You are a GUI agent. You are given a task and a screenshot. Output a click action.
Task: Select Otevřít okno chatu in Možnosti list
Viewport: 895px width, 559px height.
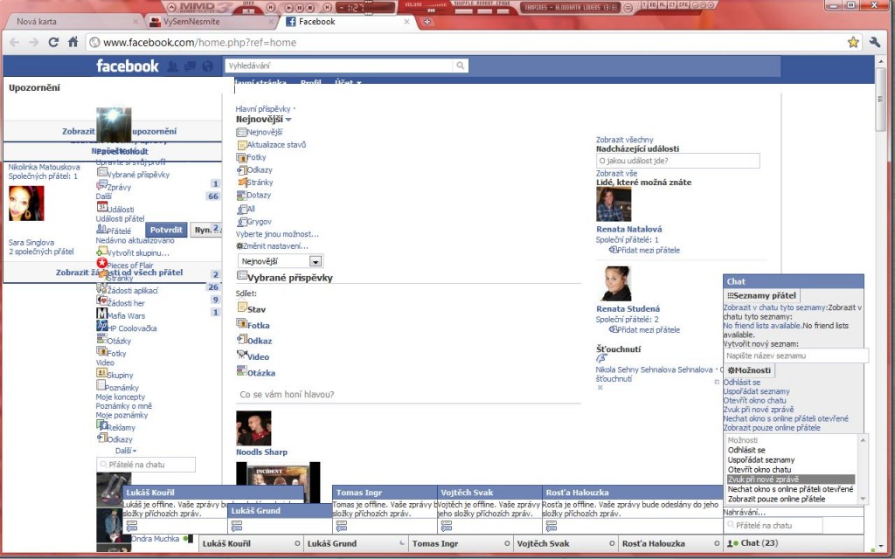pyautogui.click(x=760, y=469)
